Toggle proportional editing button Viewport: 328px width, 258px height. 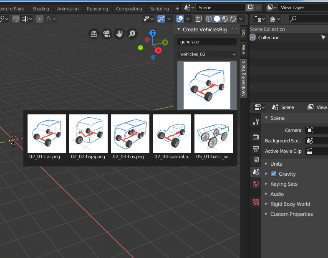(39, 19)
